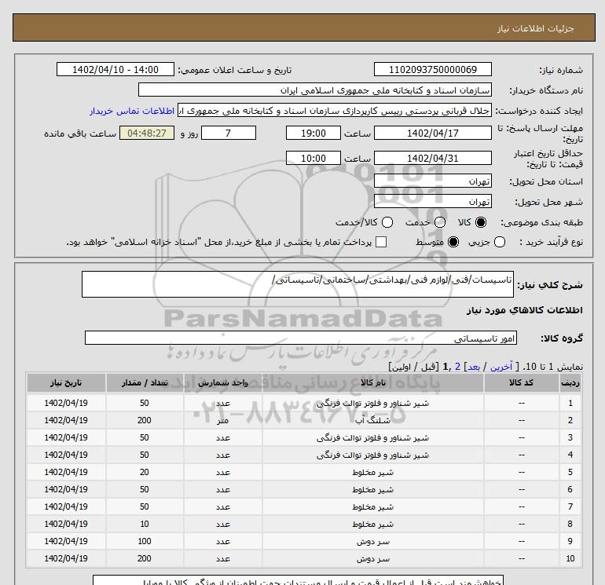Click quantity 20 in row 5

(x=145, y=473)
